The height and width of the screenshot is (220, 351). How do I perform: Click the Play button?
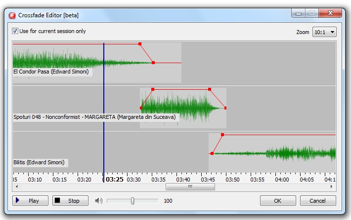click(31, 201)
